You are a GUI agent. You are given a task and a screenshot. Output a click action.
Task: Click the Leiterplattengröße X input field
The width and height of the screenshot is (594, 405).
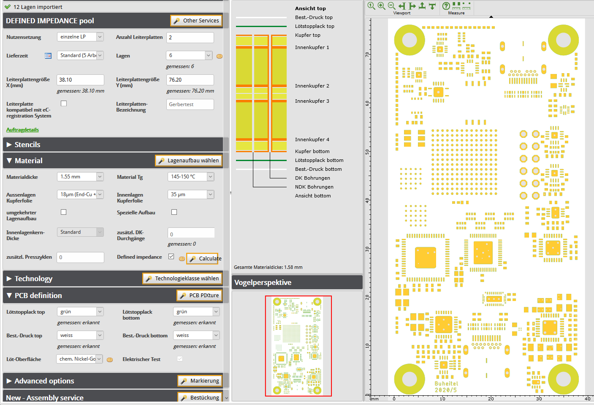pyautogui.click(x=80, y=80)
